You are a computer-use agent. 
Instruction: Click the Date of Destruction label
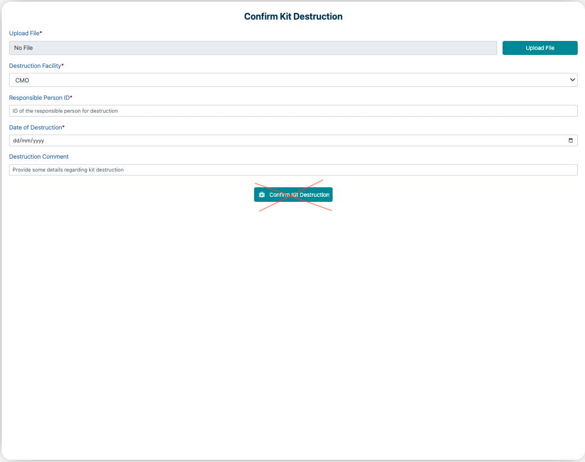[35, 127]
